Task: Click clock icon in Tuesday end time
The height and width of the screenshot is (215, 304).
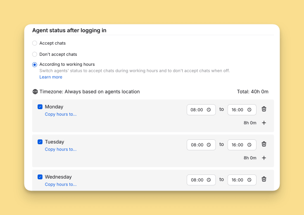Action: click(x=249, y=145)
